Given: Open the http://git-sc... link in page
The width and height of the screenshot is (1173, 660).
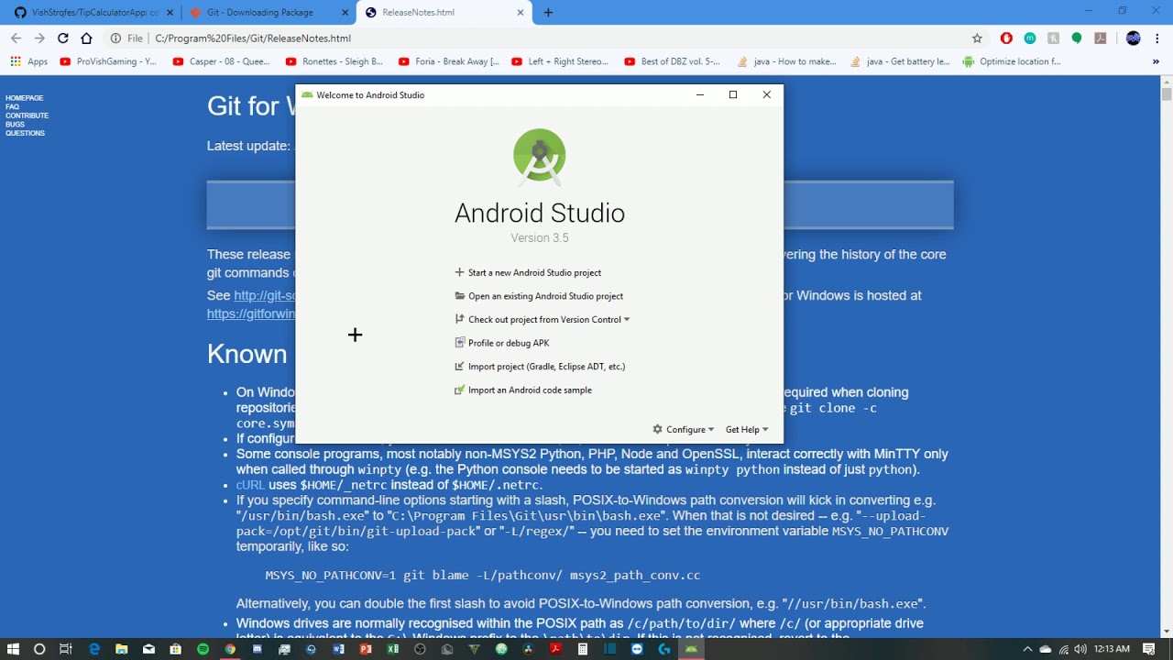Looking at the screenshot, I should pos(264,295).
